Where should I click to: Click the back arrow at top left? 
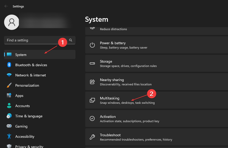click(6, 6)
